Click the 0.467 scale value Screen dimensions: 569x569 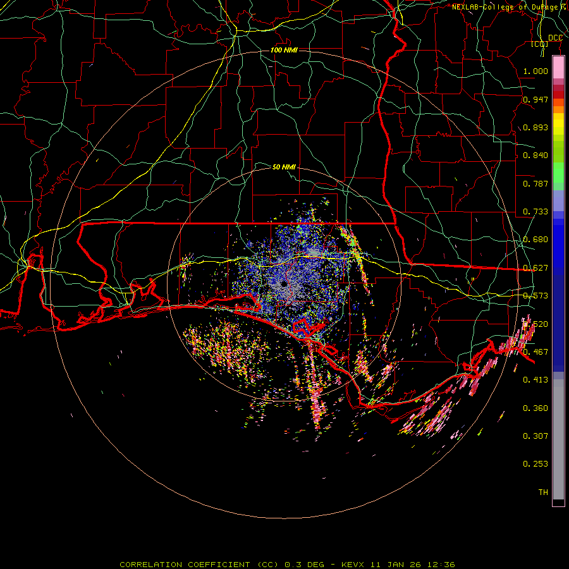coord(535,352)
